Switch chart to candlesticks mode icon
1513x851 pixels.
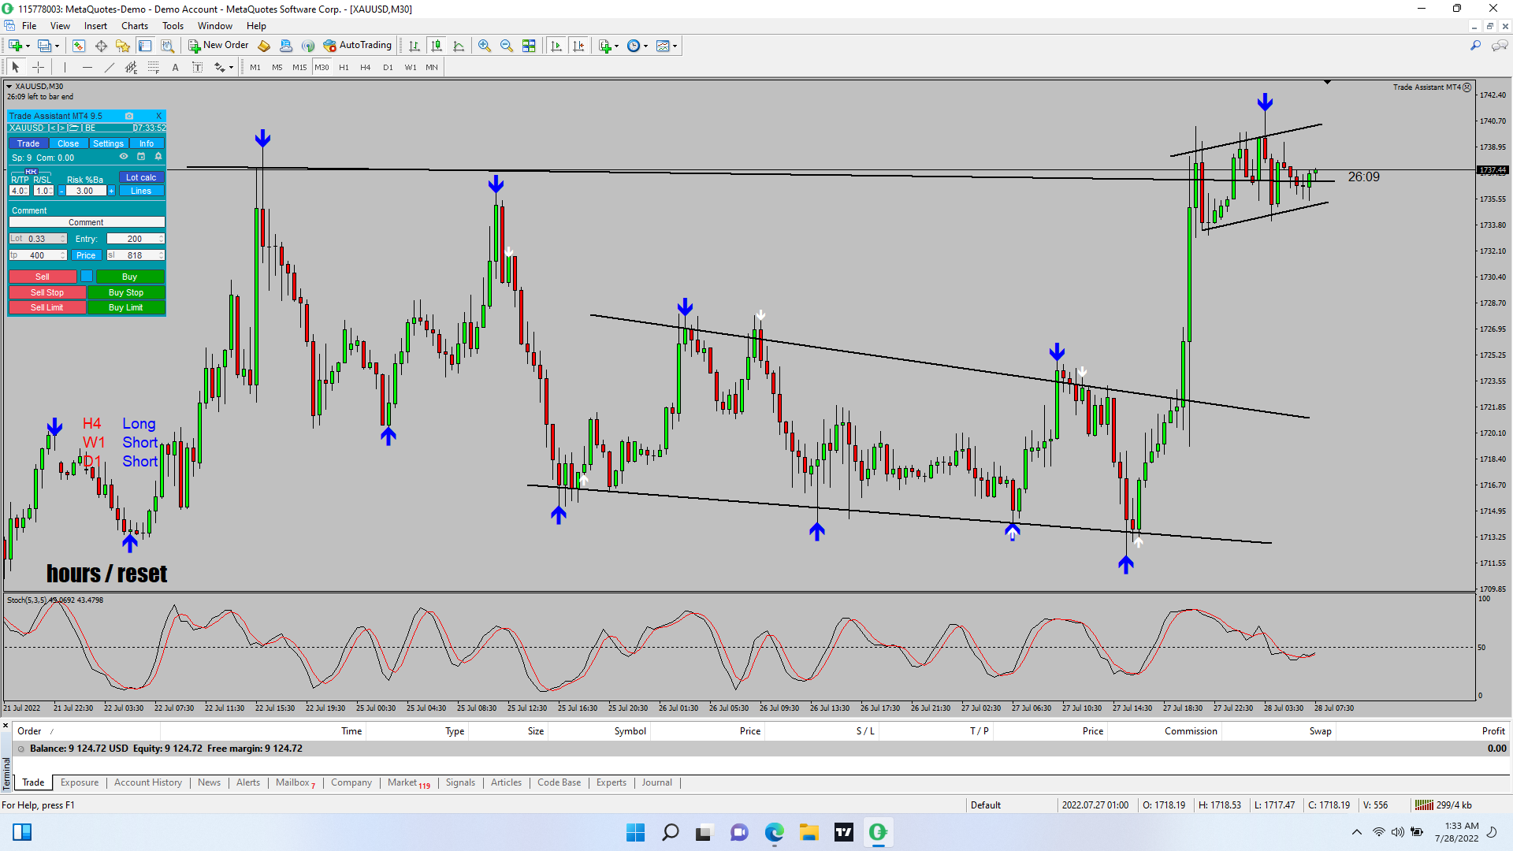click(x=437, y=46)
